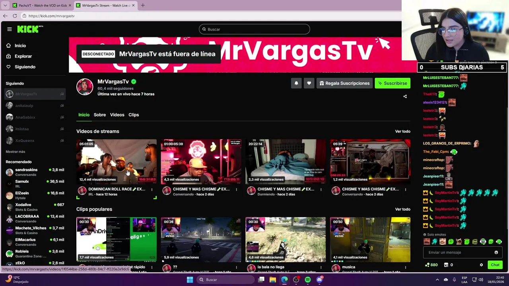Open Siguiendo in sidebar

pyautogui.click(x=21, y=67)
